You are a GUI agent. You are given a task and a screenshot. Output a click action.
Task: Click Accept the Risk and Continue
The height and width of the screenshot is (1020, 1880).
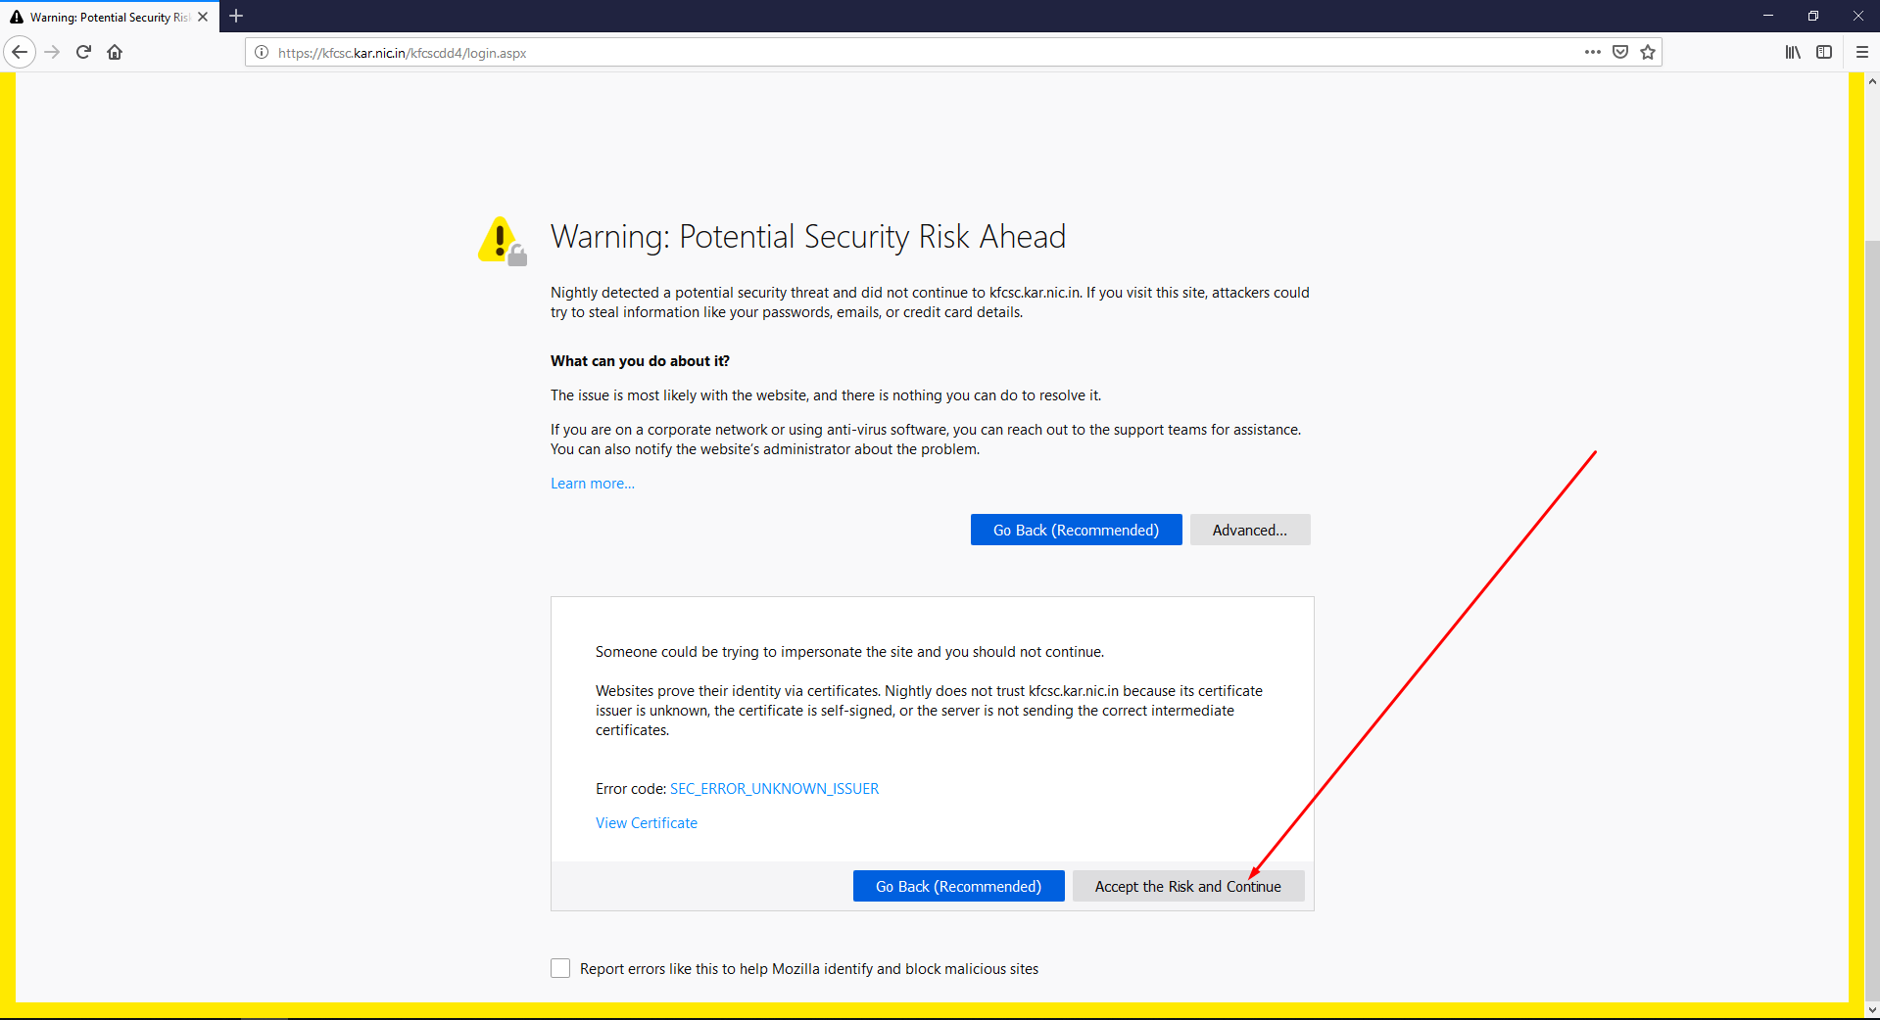pyautogui.click(x=1187, y=886)
